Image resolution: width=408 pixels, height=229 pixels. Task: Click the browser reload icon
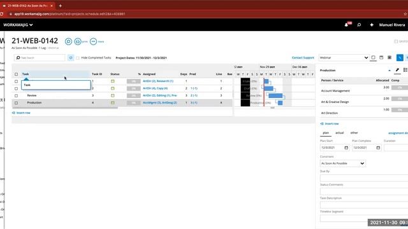click(1, 14)
